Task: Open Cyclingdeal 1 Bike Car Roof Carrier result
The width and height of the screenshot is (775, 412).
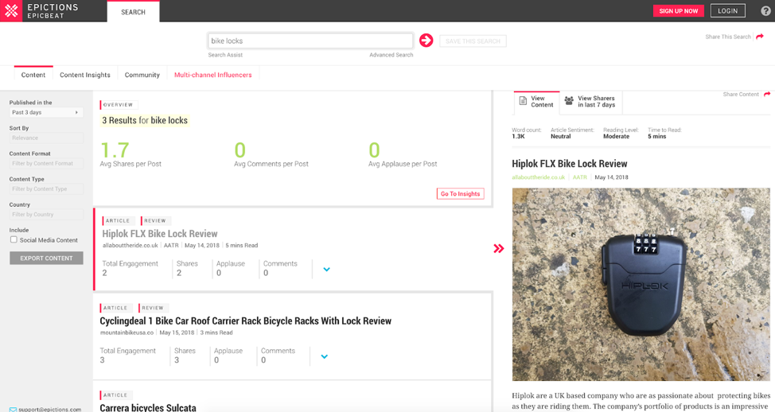Action: pos(246,321)
